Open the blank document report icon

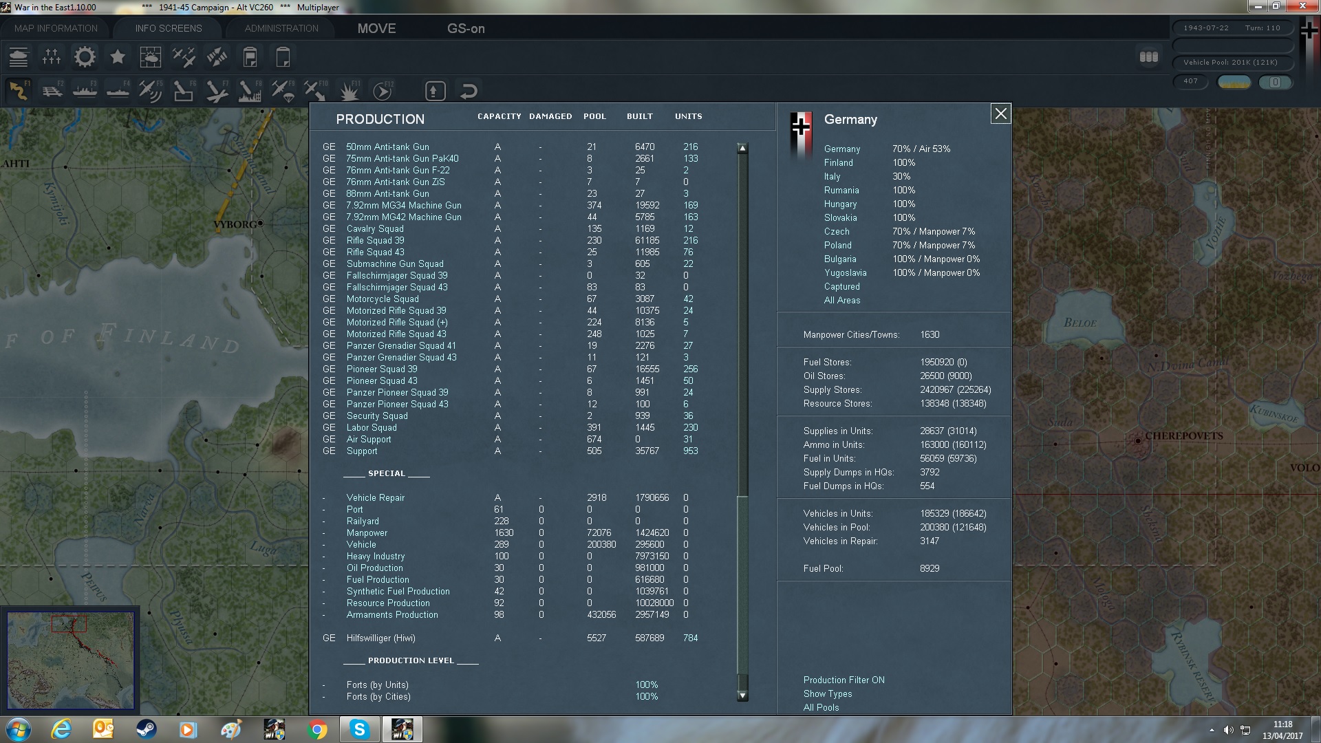(x=283, y=57)
